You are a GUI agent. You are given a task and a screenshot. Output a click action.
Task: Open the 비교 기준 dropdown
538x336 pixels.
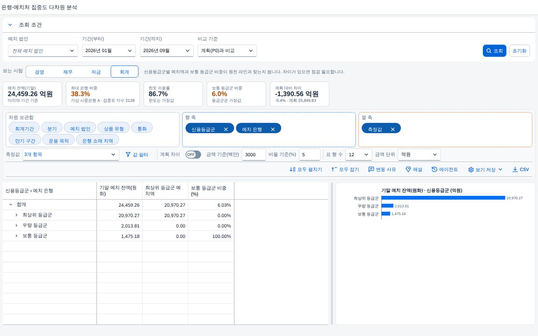click(x=227, y=51)
